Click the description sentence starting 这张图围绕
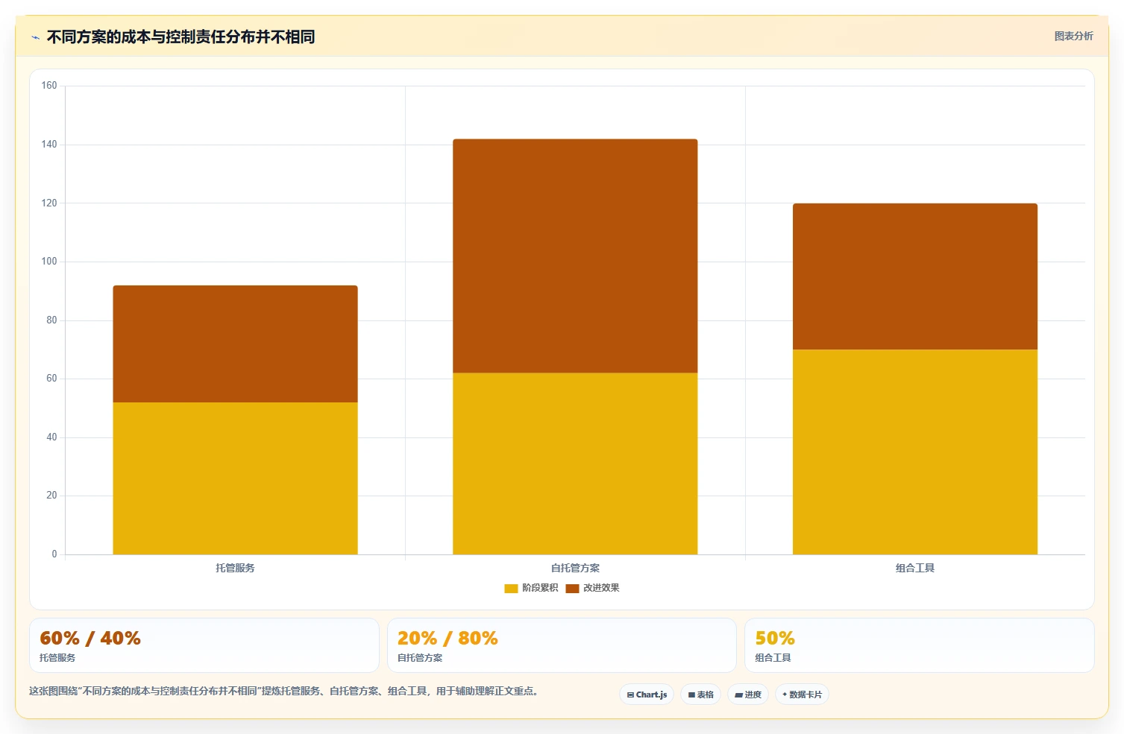1124x734 pixels. 283,691
